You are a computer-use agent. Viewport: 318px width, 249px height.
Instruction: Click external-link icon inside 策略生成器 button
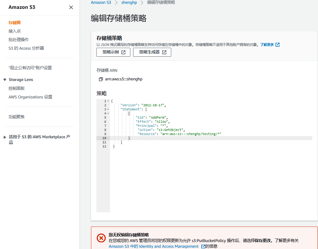165,52
